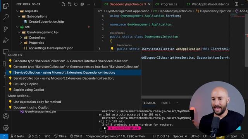Select the PORTS panel tab
This screenshot has width=248, height=139.
pos(166,103)
